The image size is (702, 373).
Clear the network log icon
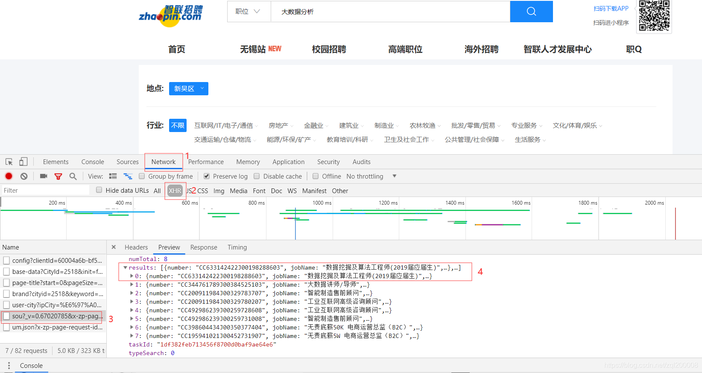pos(24,176)
